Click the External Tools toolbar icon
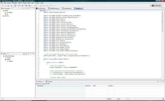165x101 pixels. coord(29,6)
